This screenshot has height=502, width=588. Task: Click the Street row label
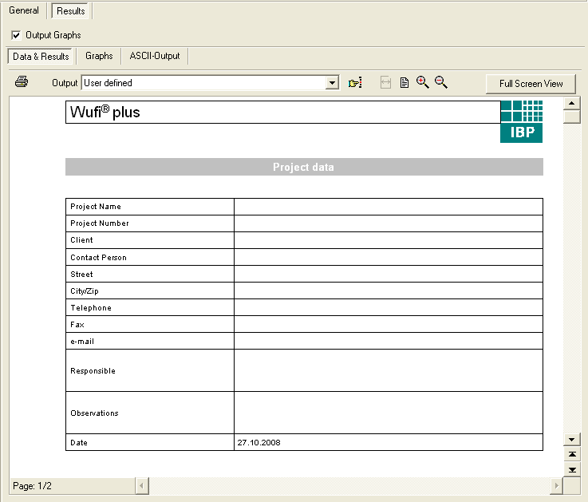tap(81, 275)
